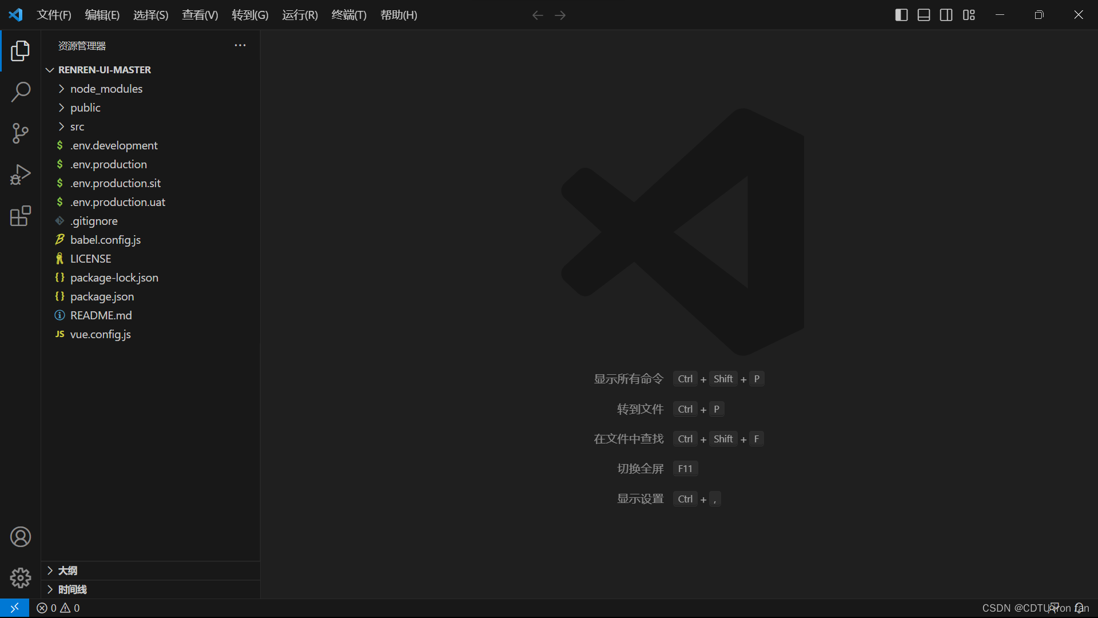
Task: Open the Search view in activity bar
Action: pyautogui.click(x=21, y=92)
